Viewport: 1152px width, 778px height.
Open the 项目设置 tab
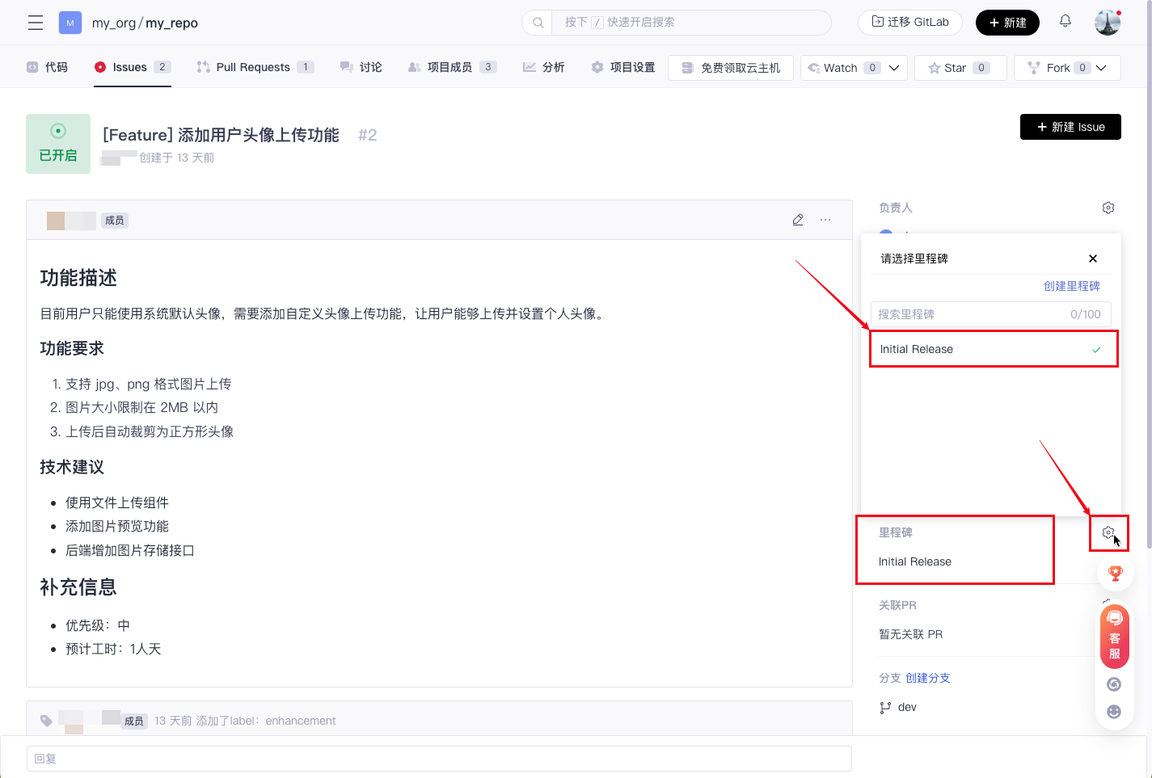point(623,67)
